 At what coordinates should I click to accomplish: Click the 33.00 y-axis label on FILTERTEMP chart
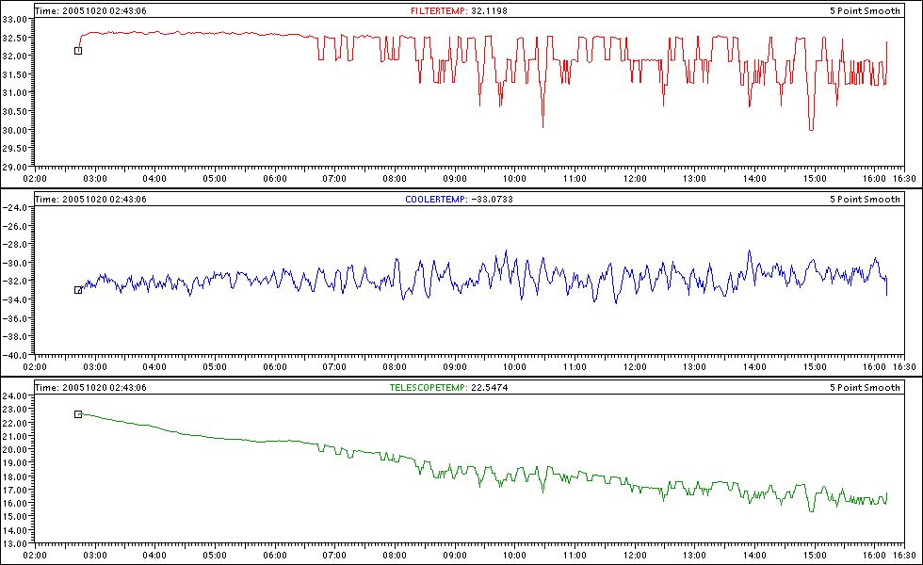pos(15,19)
